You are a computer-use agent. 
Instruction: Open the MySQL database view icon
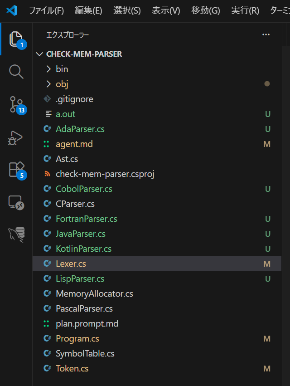coord(16,235)
